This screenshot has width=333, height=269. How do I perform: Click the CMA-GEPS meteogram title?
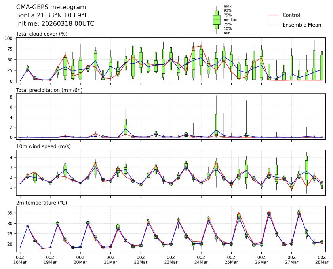click(46, 8)
